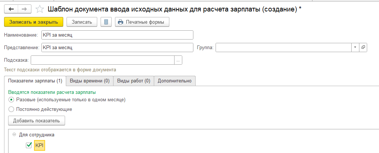Go to the Дополнительно tab

pyautogui.click(x=175, y=81)
